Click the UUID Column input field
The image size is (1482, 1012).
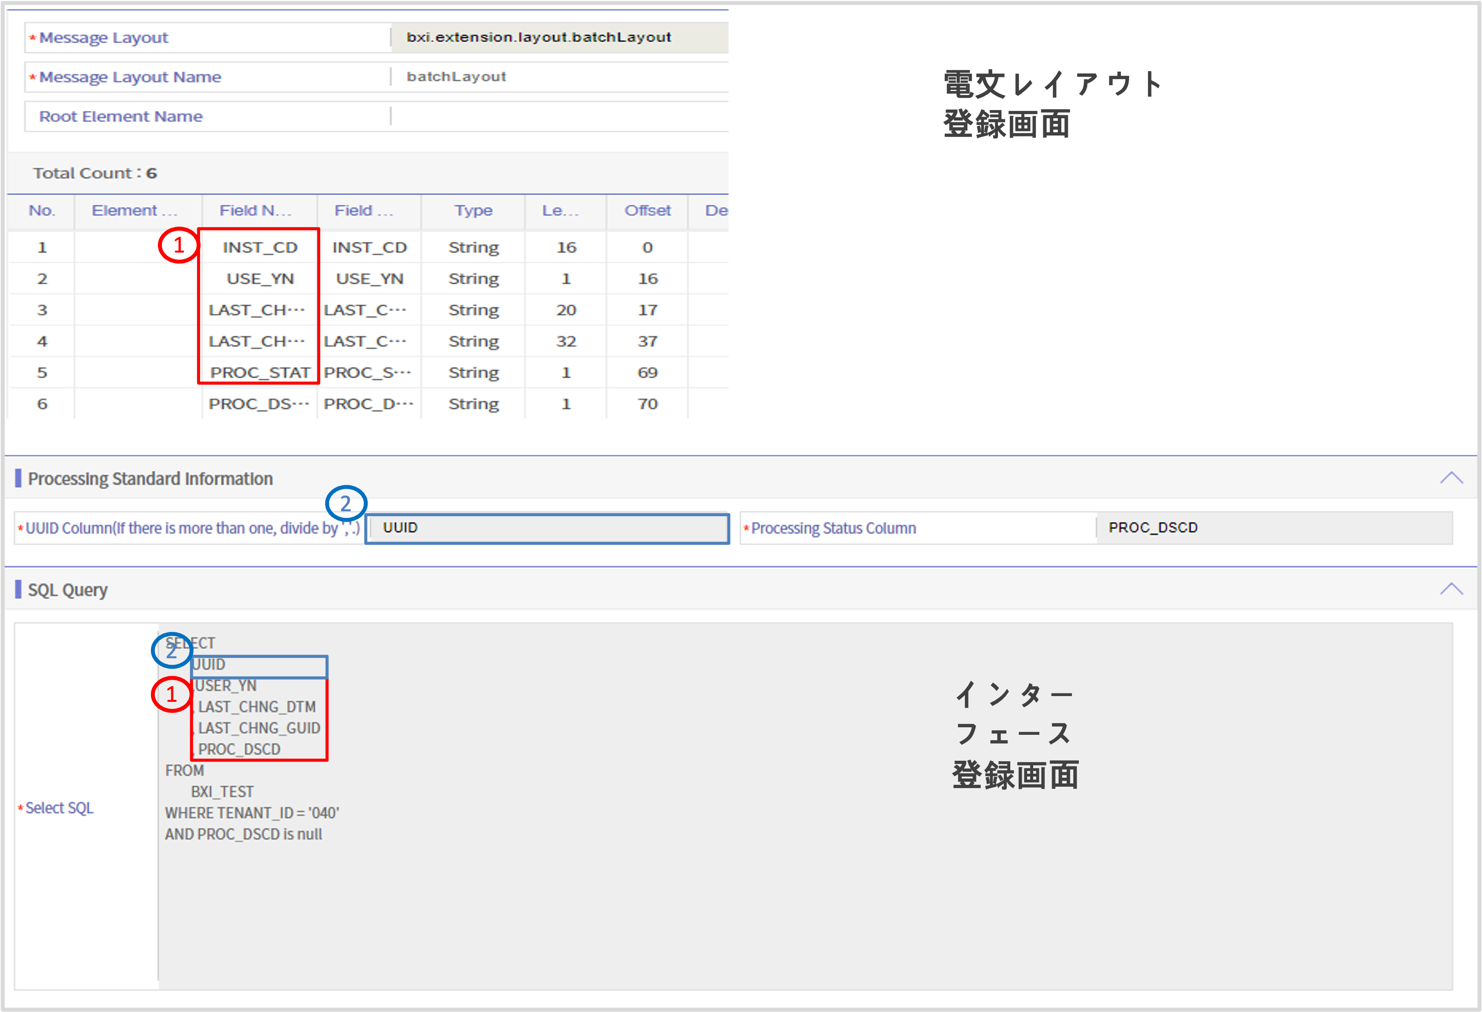pyautogui.click(x=545, y=528)
